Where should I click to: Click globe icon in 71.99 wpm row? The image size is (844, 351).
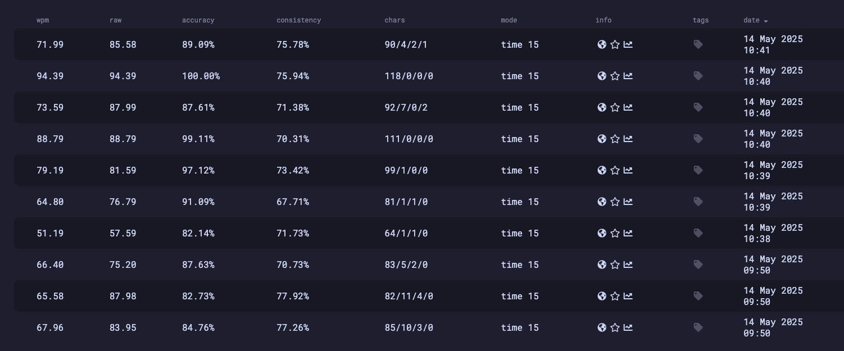(x=602, y=44)
